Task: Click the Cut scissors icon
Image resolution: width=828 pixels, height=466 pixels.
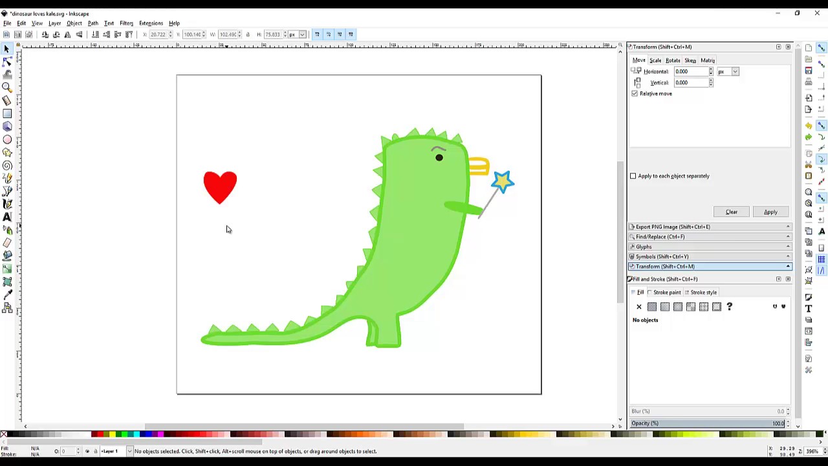Action: (x=809, y=164)
